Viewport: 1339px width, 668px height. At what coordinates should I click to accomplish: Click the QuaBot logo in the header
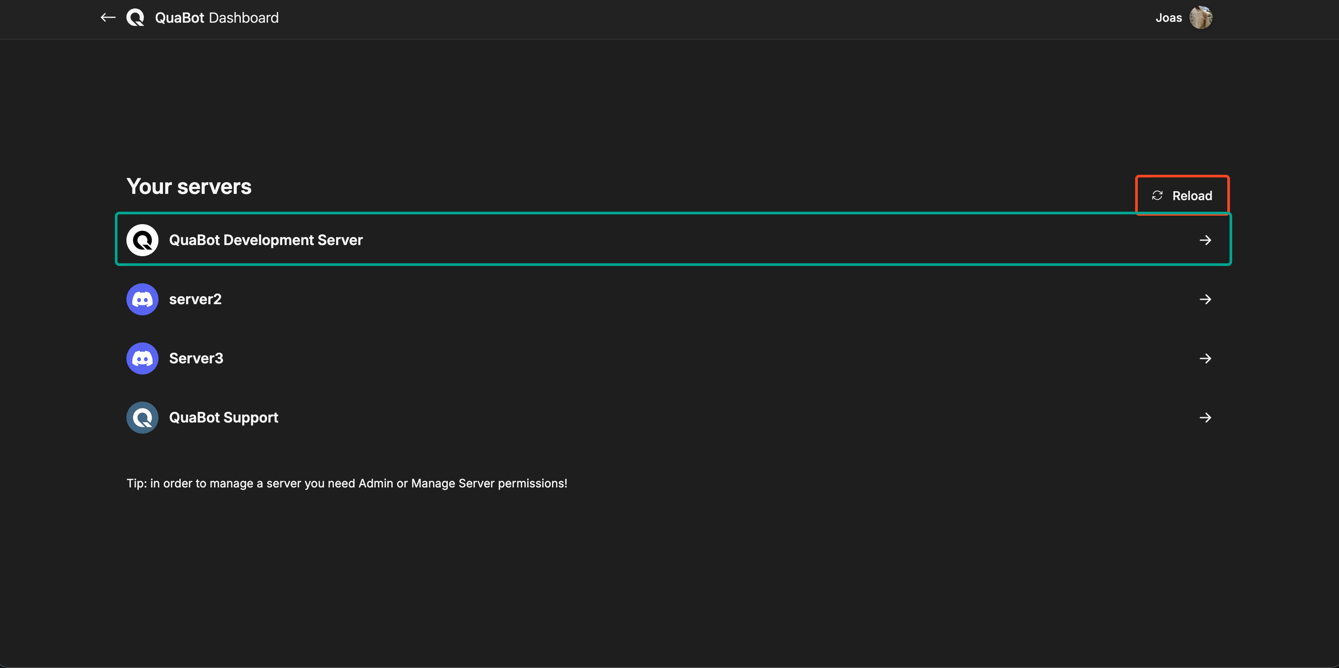pos(135,18)
